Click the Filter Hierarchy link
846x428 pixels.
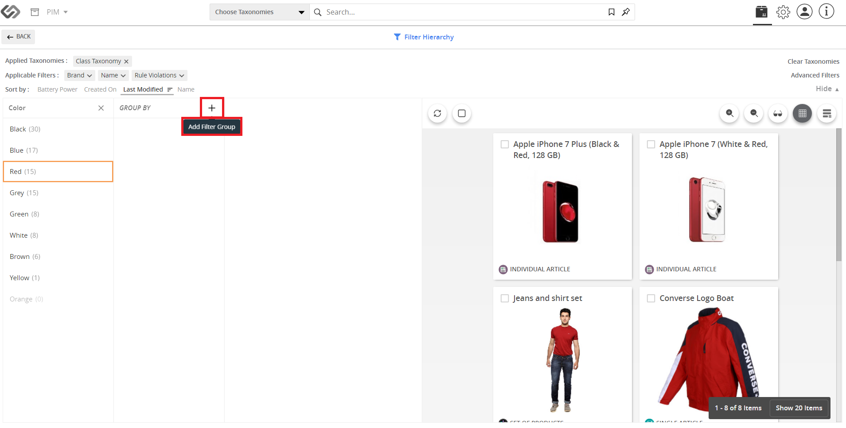pyautogui.click(x=429, y=37)
